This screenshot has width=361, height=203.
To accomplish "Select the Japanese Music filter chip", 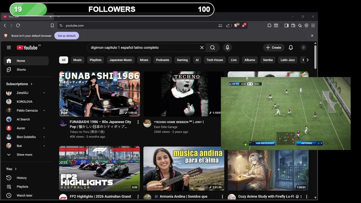I will [121, 60].
